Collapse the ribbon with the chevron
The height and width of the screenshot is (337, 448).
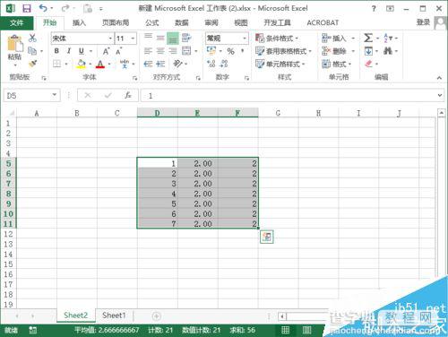439,78
